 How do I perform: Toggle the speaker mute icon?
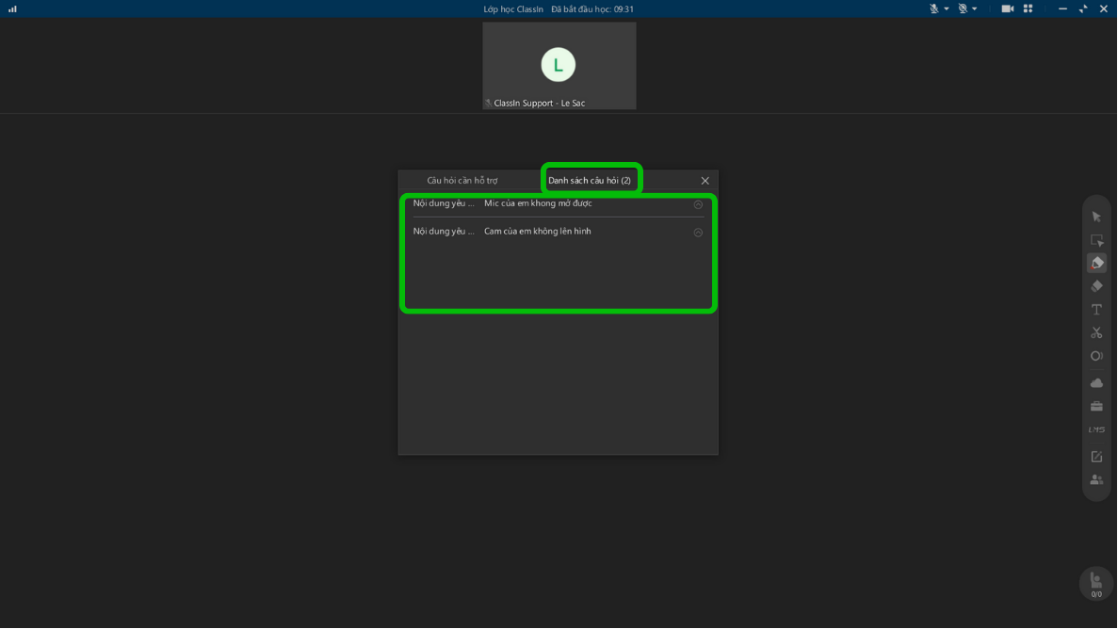[x=963, y=8]
